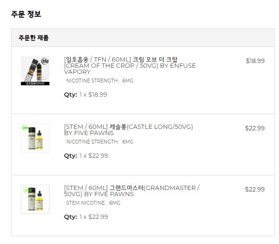Click the 주문한 제품 section header
The height and width of the screenshot is (244, 279).
click(33, 38)
